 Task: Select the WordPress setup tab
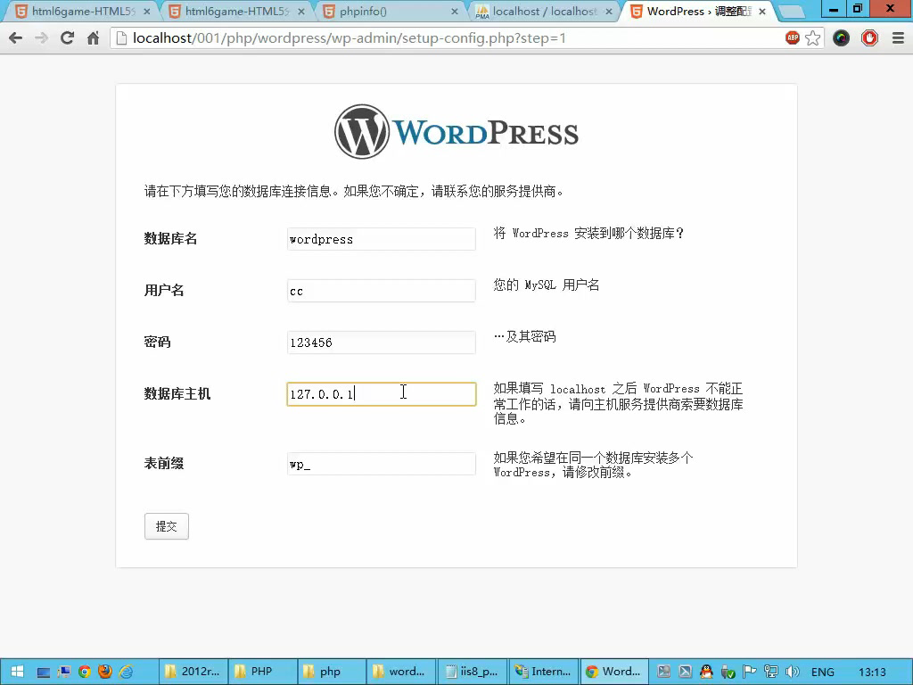tap(697, 11)
